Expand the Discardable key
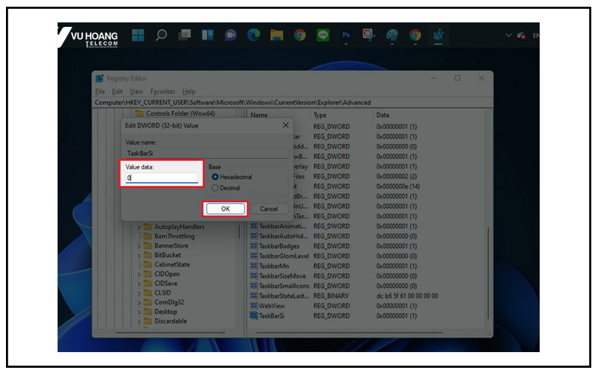598x373 pixels. (x=139, y=322)
